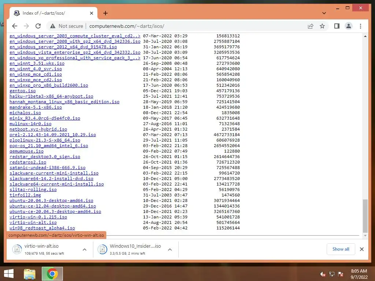Click the michalos.iso link

click(x=25, y=113)
